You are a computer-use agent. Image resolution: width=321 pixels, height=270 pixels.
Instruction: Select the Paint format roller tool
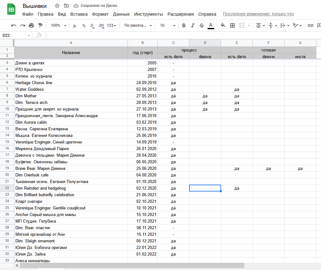(40, 25)
